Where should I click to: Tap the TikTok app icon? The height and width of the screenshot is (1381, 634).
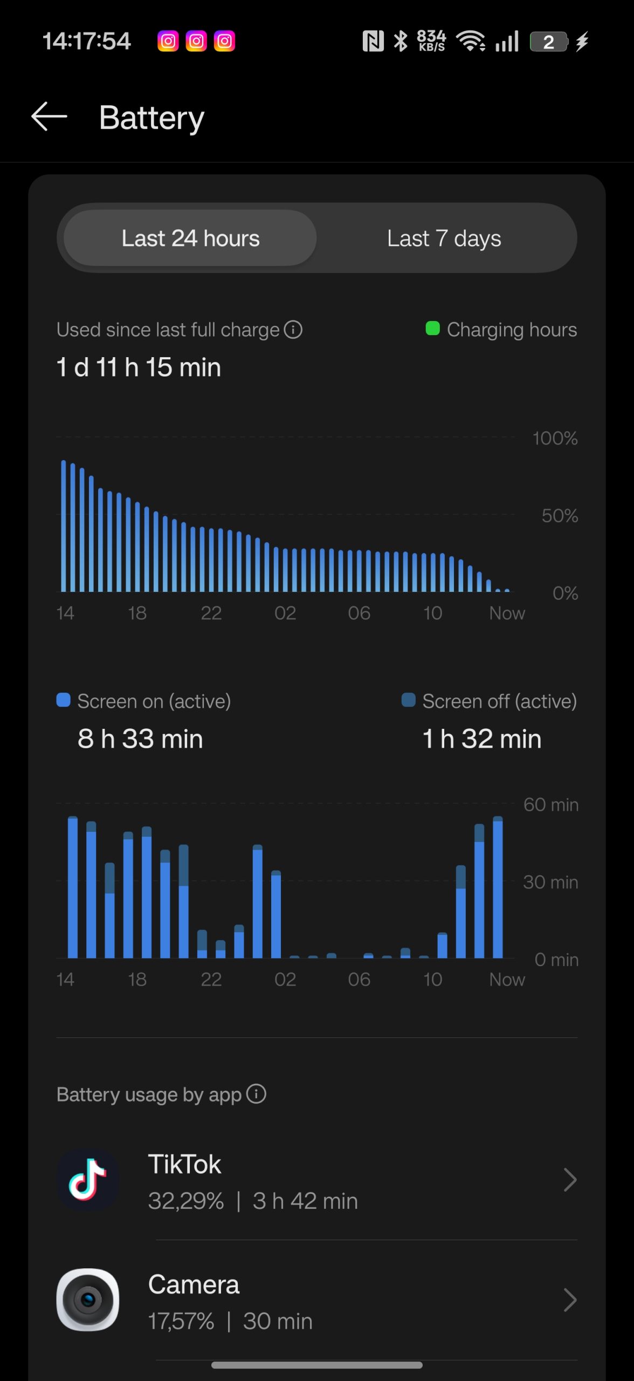tap(88, 1180)
